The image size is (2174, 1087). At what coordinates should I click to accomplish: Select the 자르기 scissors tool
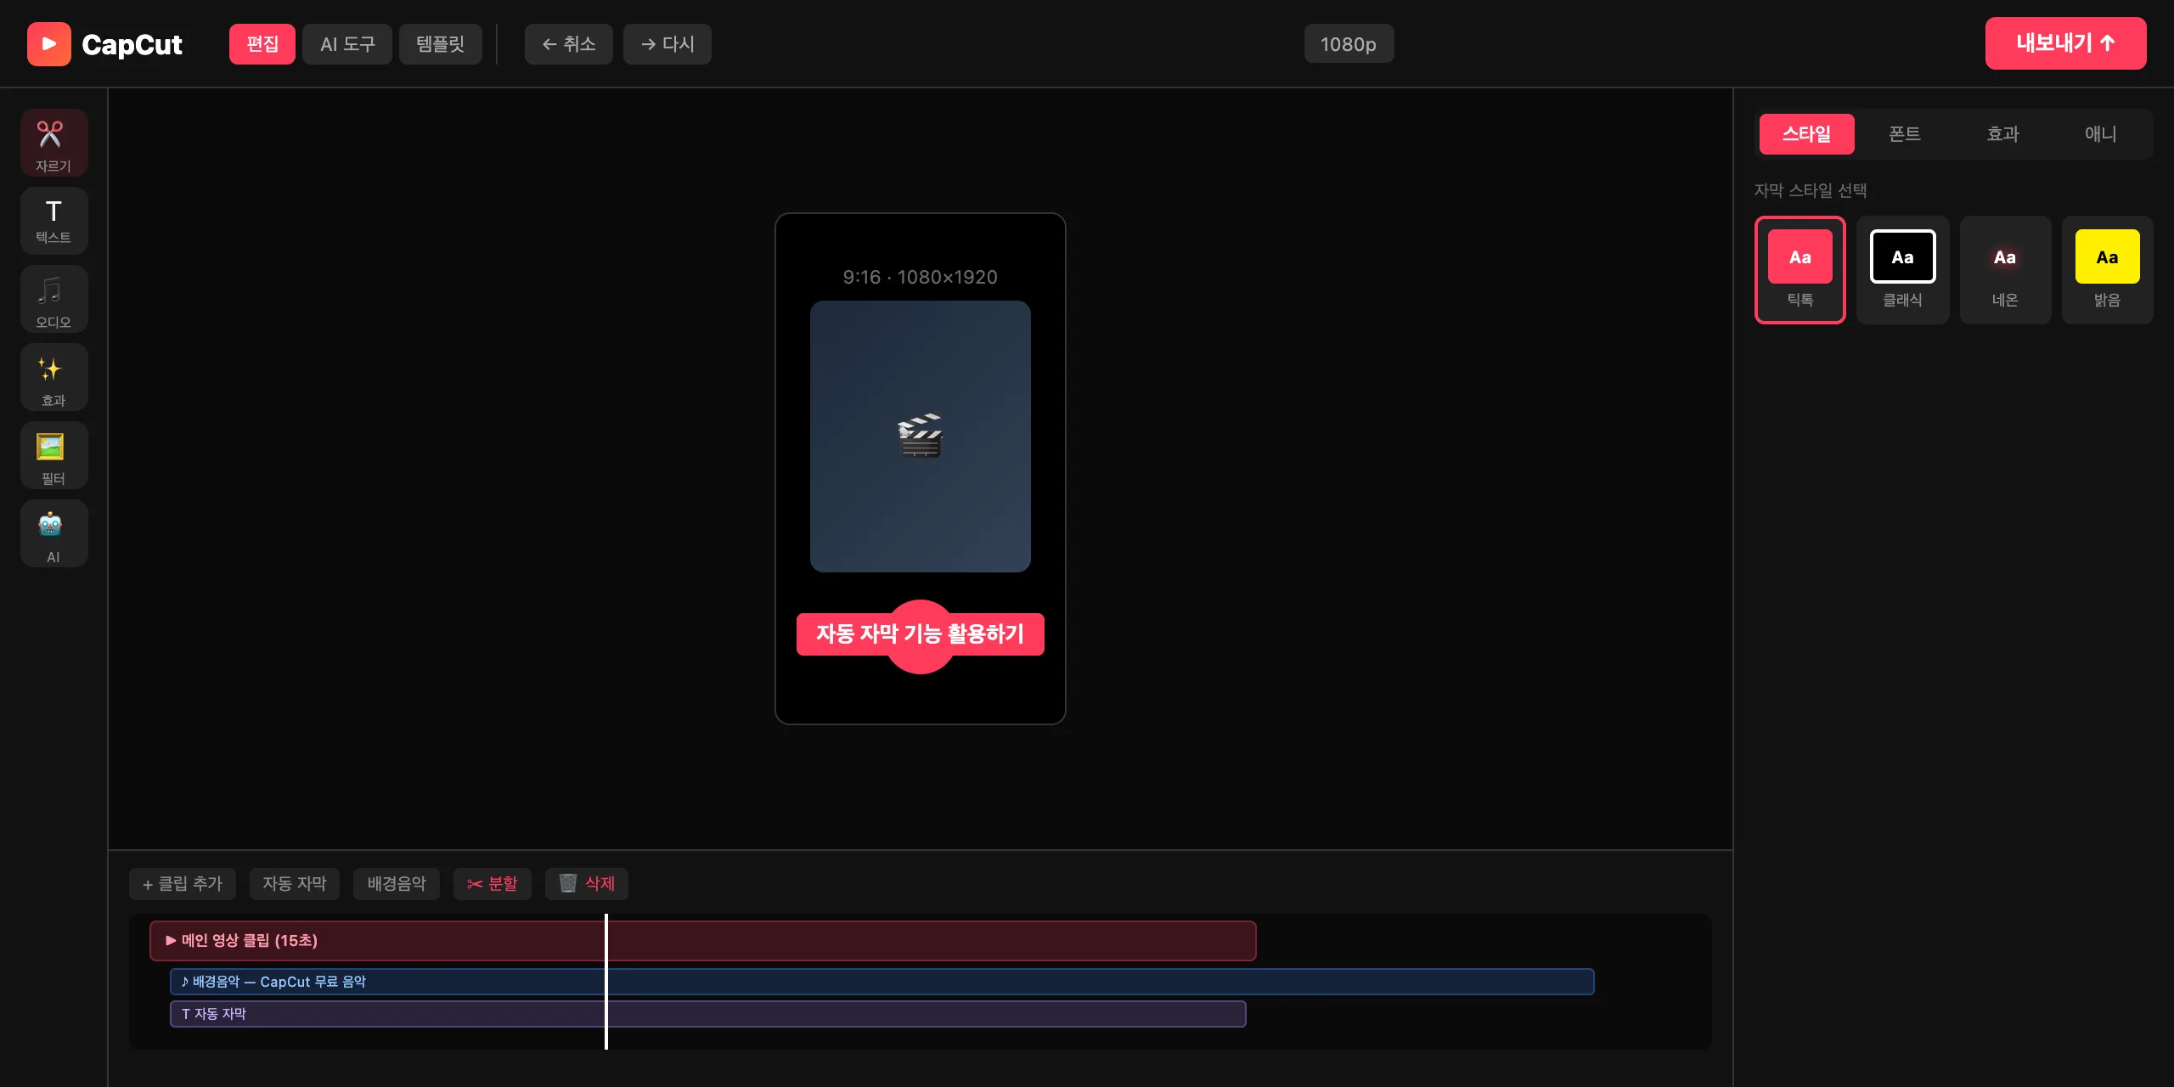(x=54, y=143)
